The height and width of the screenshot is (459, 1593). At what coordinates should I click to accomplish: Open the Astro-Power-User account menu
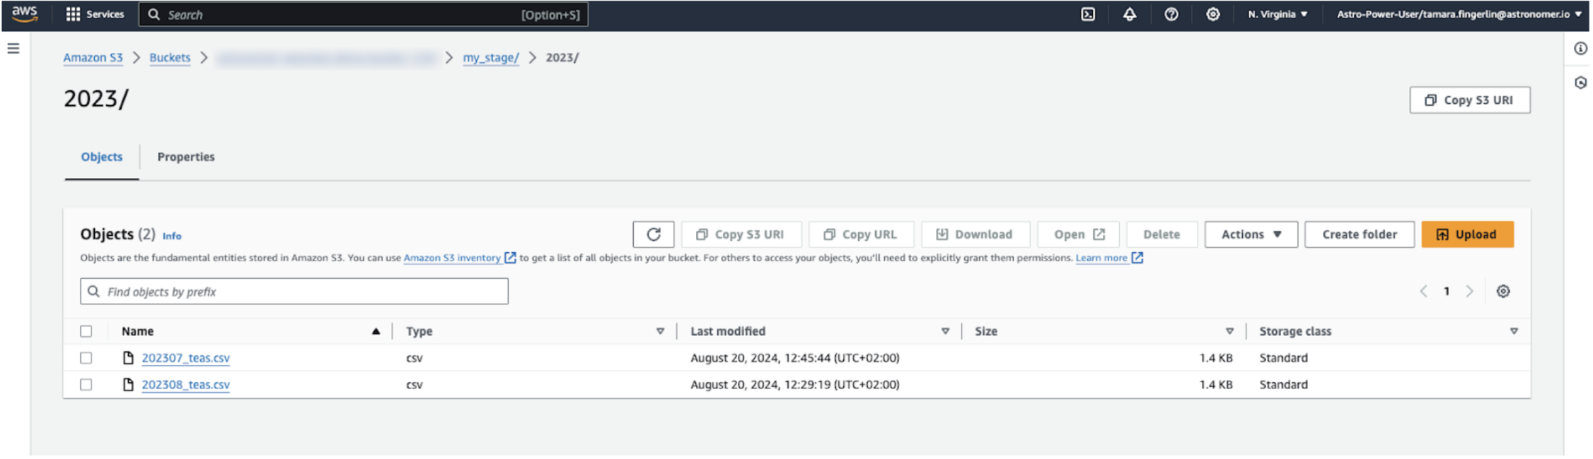[1459, 14]
